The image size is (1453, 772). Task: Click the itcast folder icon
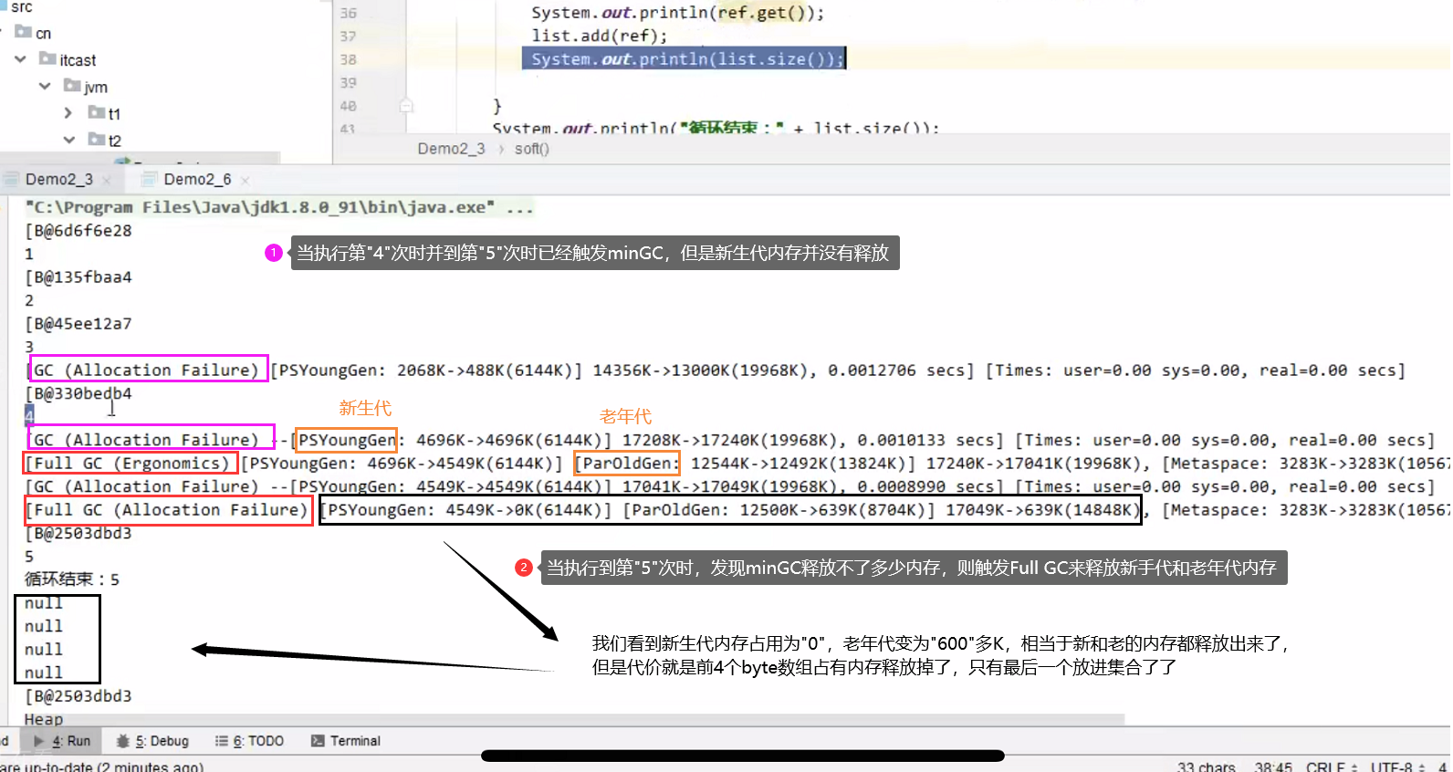point(47,59)
